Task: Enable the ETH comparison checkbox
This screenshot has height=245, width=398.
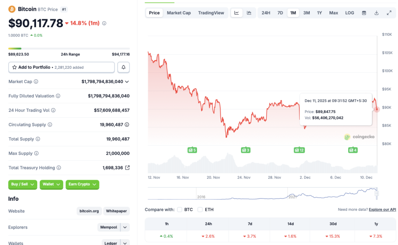Action: [200, 209]
